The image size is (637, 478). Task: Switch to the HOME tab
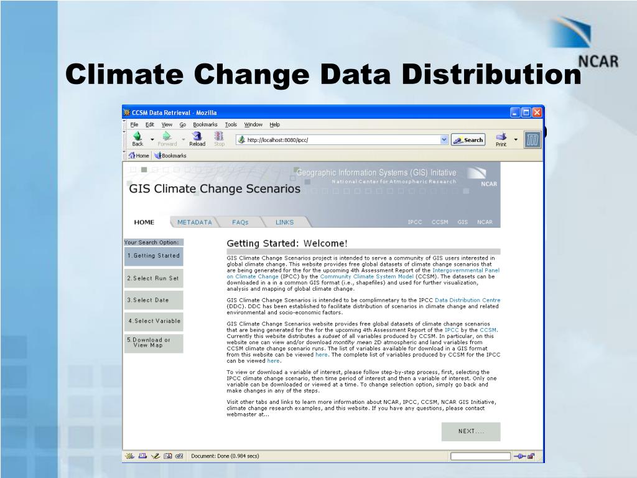click(144, 222)
